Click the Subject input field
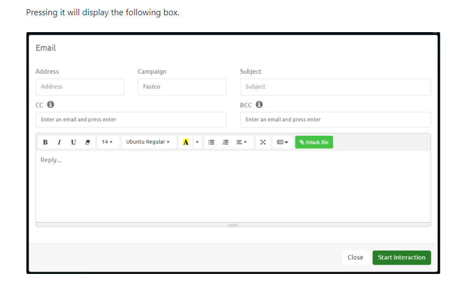The image size is (453, 281). (335, 87)
